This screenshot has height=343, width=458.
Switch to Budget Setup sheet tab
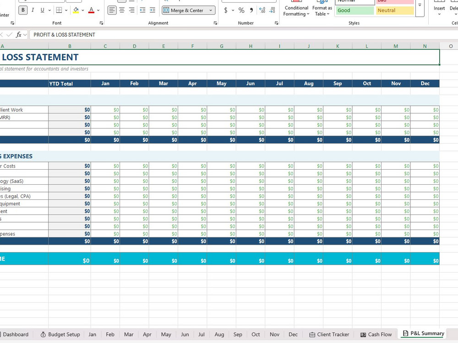pos(60,334)
